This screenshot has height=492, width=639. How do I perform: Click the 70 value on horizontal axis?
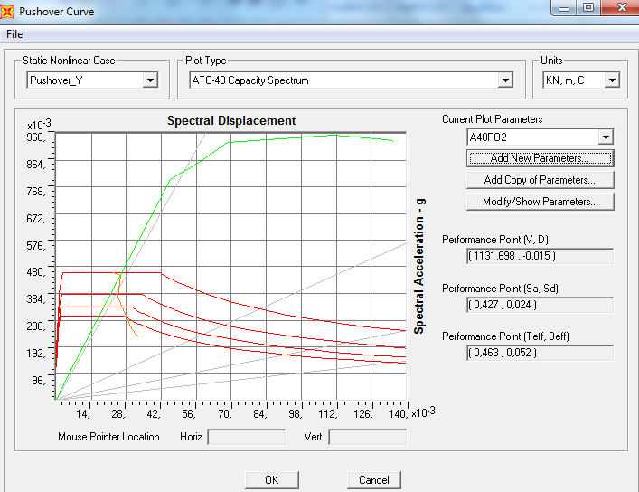(x=225, y=414)
